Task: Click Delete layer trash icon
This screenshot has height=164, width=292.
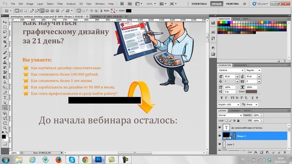Action: 285,152
